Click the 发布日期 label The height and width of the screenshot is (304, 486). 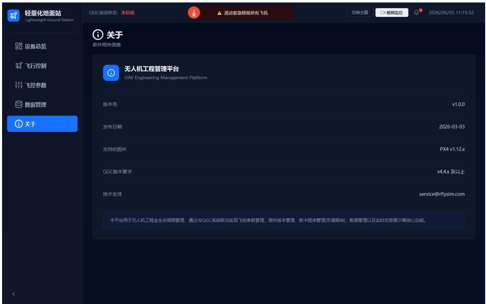pyautogui.click(x=112, y=127)
